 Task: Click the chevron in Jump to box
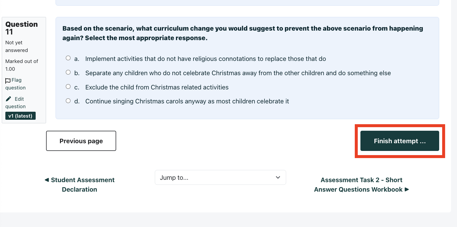click(278, 178)
